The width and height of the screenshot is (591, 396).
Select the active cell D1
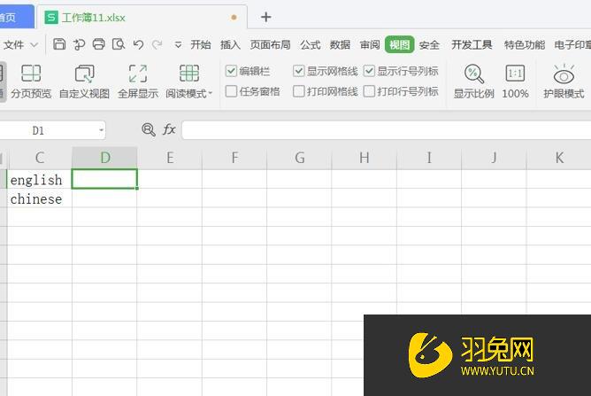pos(104,179)
